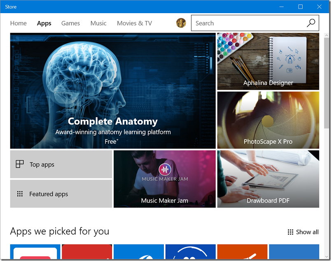Image resolution: width=331 pixels, height=261 pixels.
Task: Minimize the Store window
Action: tap(282, 7)
